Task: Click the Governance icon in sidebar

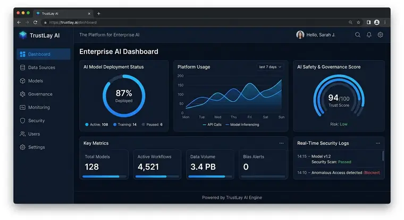Action: click(23, 94)
